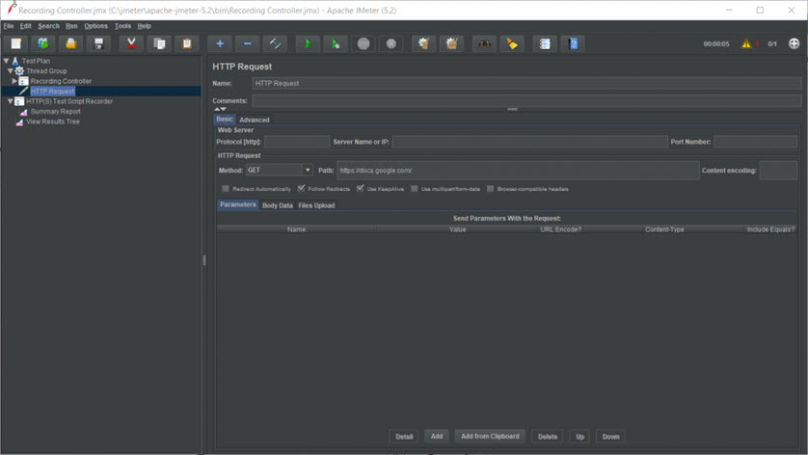
Task: Open the Method GET dropdown
Action: point(280,170)
